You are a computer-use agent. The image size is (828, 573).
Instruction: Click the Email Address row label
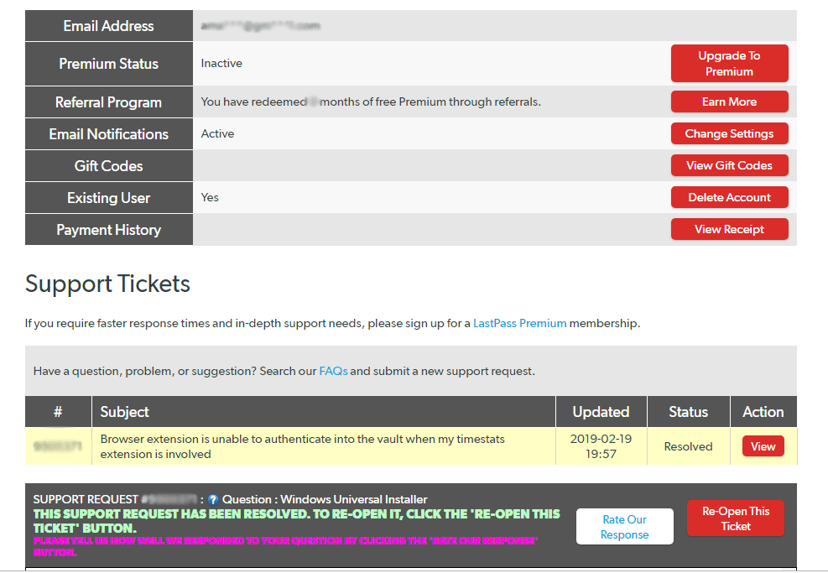click(109, 26)
